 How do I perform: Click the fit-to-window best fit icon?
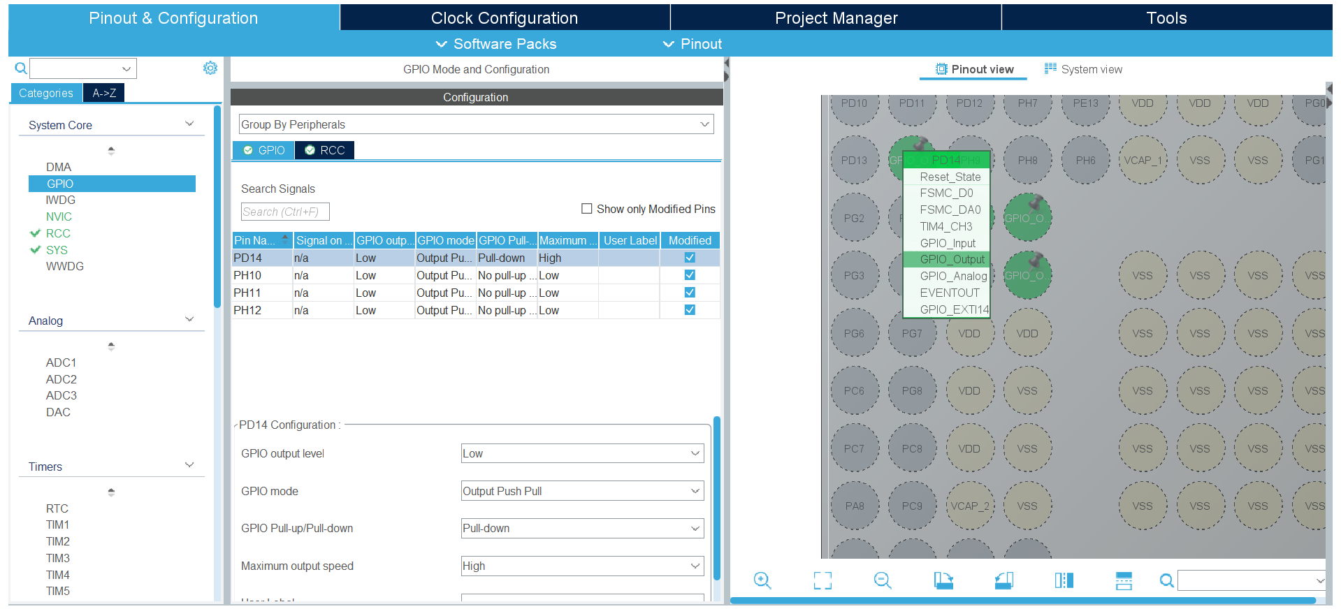[x=822, y=580]
